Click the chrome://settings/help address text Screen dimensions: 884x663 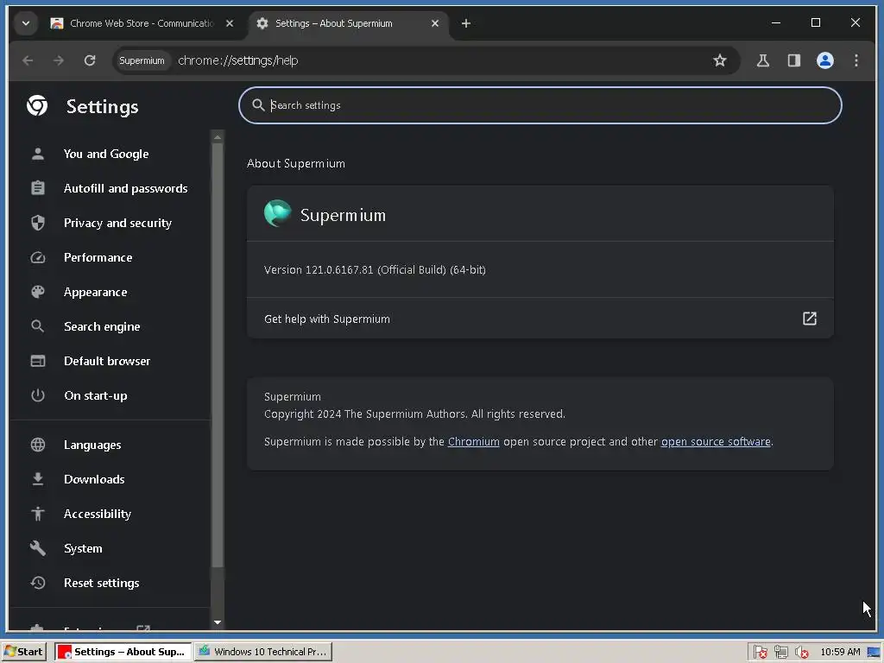point(238,60)
